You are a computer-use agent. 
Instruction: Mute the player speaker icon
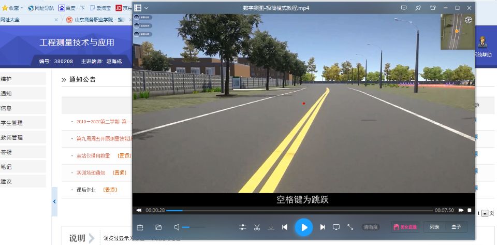[x=177, y=227]
